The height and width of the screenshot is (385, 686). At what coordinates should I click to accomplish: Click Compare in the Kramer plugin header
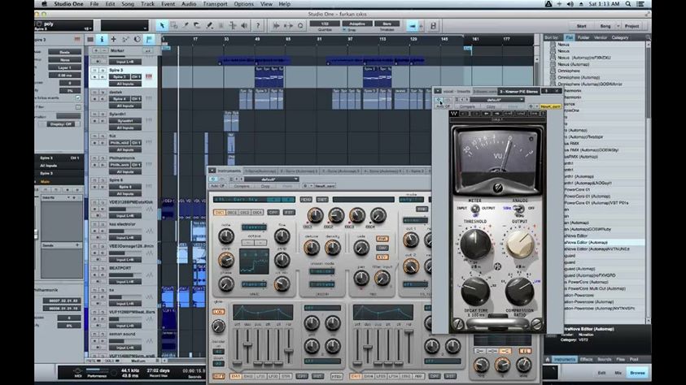467,106
